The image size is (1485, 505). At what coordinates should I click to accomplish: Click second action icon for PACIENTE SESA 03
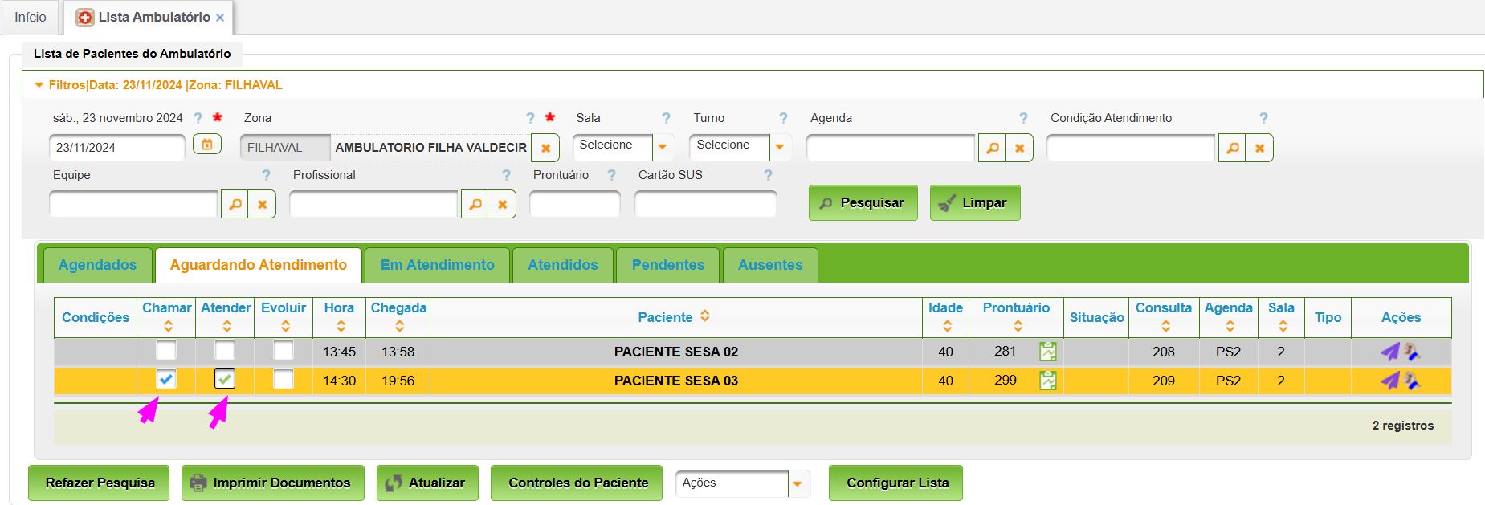1412,381
